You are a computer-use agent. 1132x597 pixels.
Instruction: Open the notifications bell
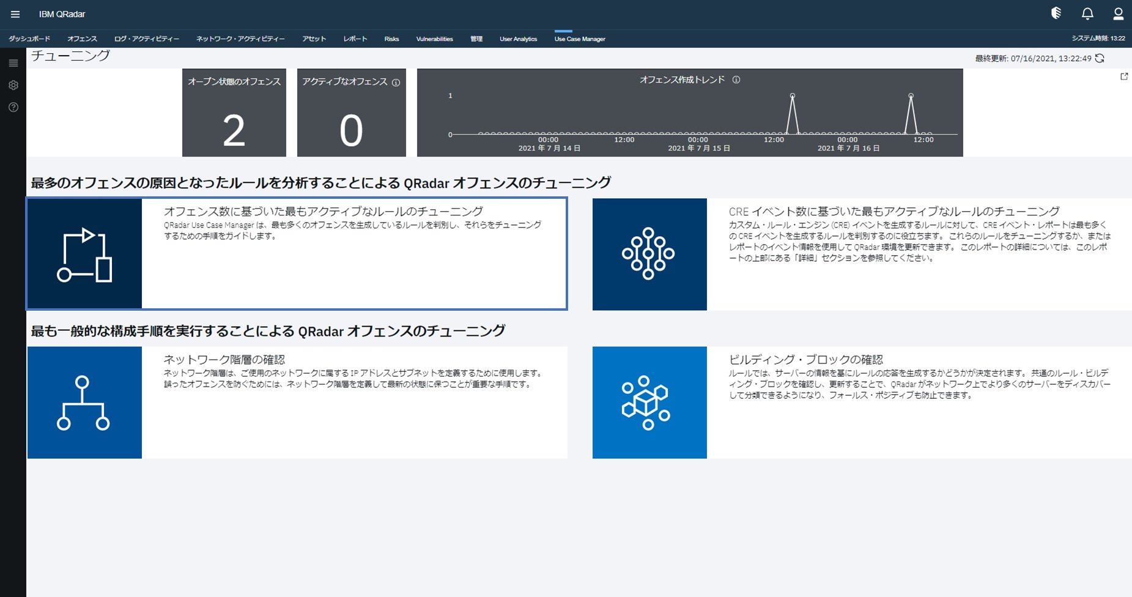[1087, 13]
